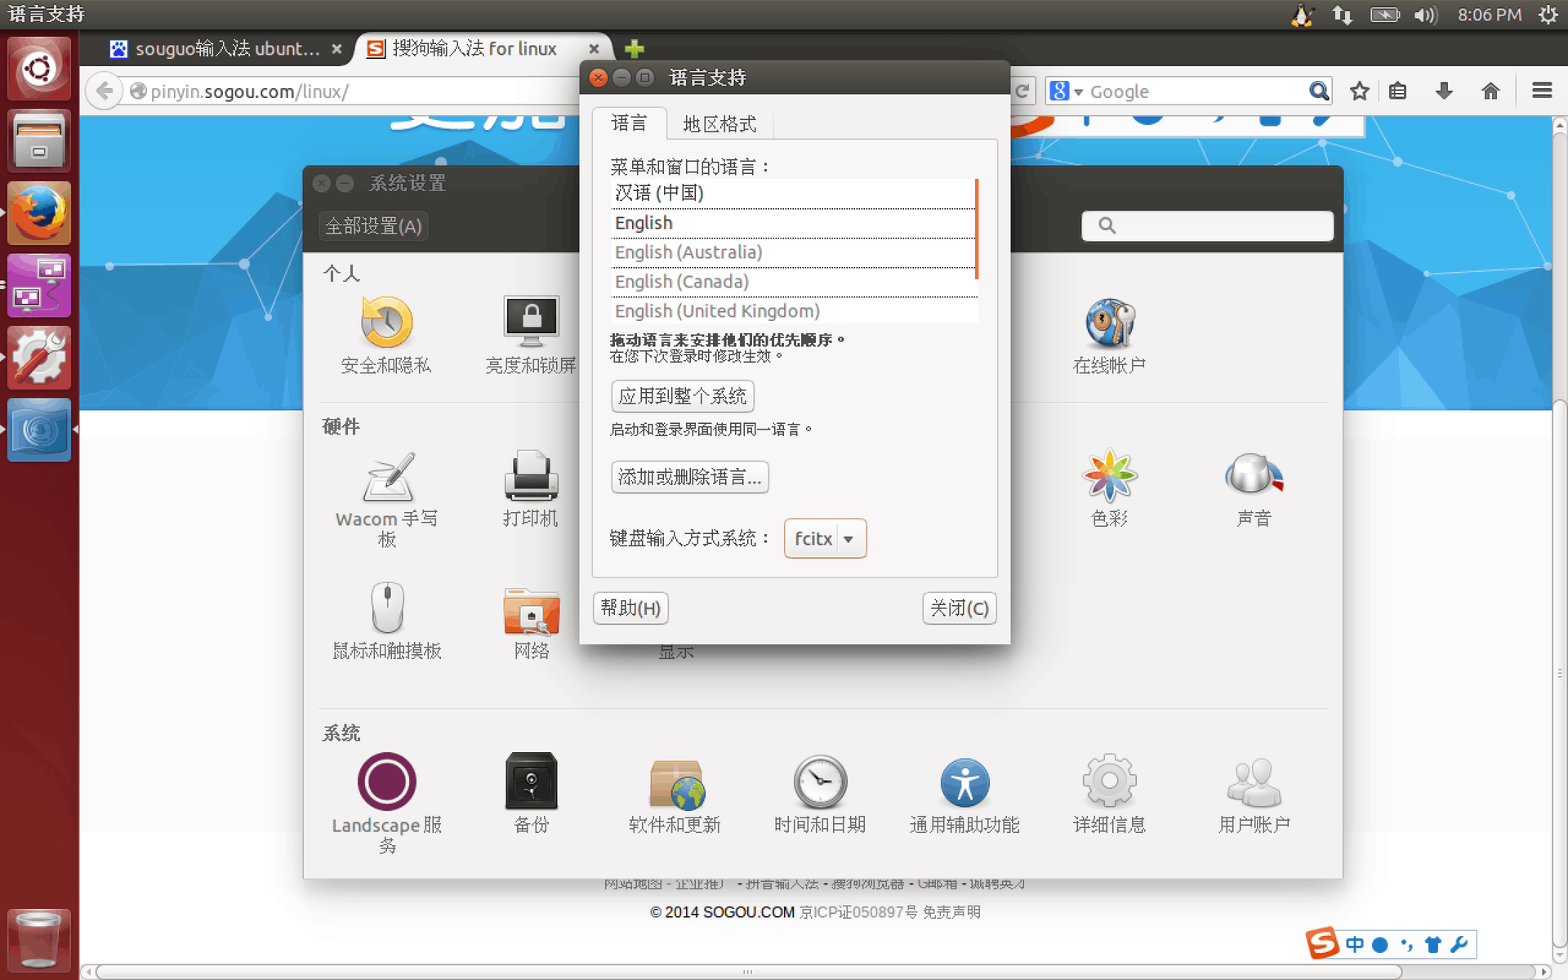
Task: Launch Firefox from the Ubuntu launcher
Action: point(38,213)
